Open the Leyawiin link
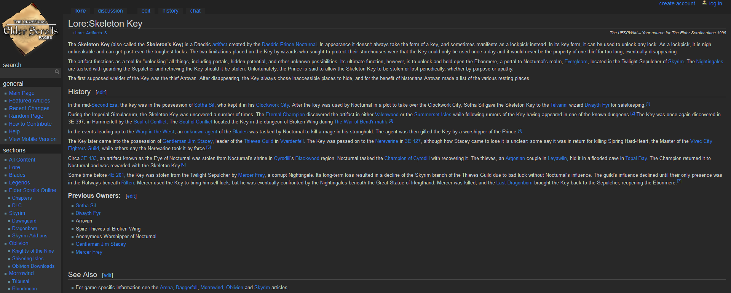This screenshot has width=731, height=293. pyautogui.click(x=557, y=159)
